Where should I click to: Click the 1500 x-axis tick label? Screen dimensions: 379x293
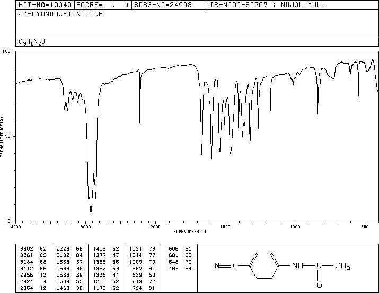pos(225,227)
